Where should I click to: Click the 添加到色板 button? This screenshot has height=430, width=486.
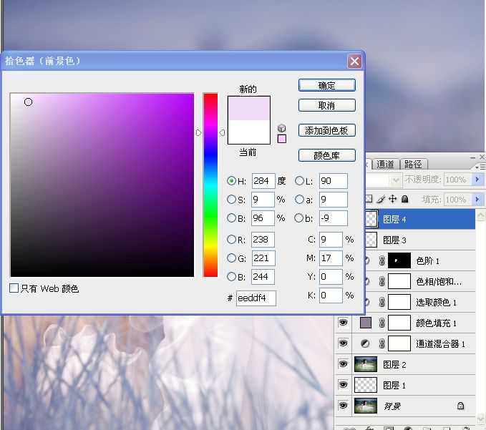326,130
